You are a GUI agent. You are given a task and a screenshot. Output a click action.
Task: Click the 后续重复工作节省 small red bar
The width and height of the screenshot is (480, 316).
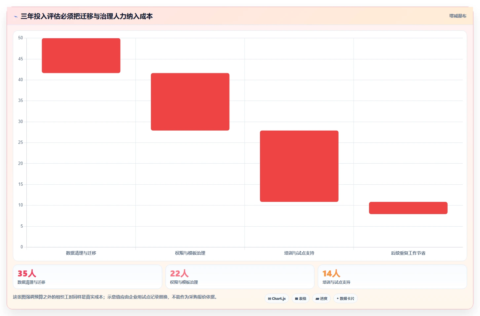[408, 208]
